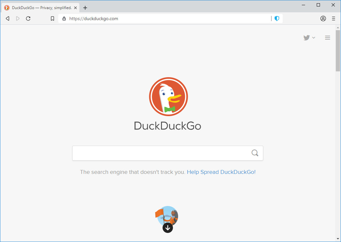Click the scrollbar up arrow
341x242 pixels.
(x=338, y=28)
